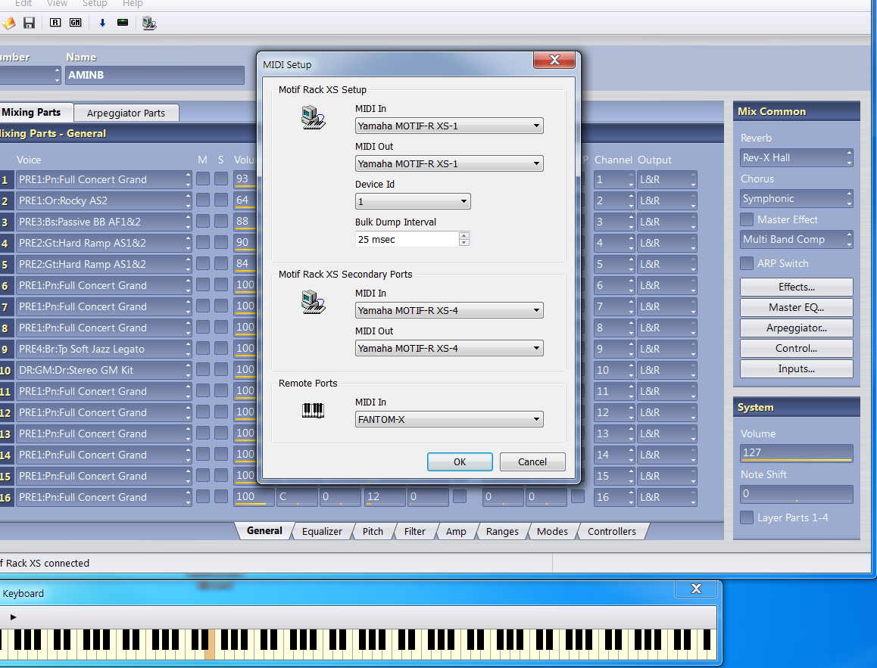Open the Master EQ... button

[x=797, y=307]
